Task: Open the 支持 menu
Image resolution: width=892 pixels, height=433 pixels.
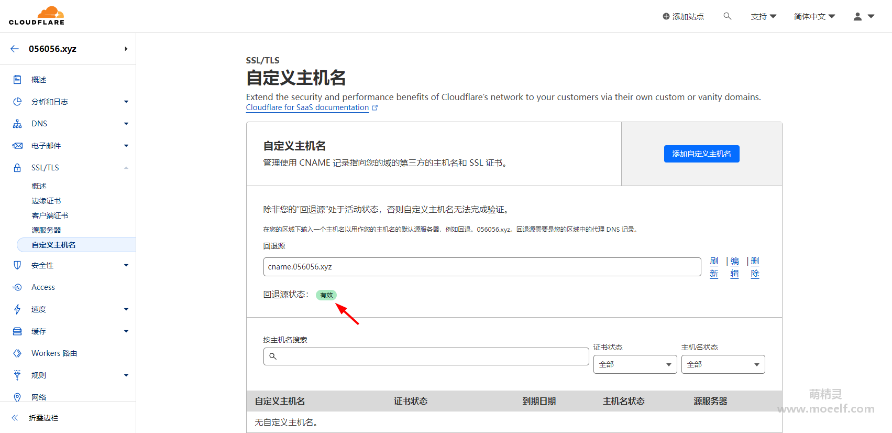Action: [x=763, y=16]
